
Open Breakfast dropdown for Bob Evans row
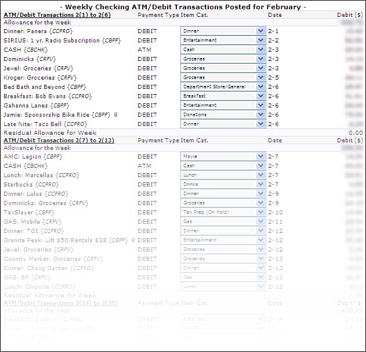223,96
